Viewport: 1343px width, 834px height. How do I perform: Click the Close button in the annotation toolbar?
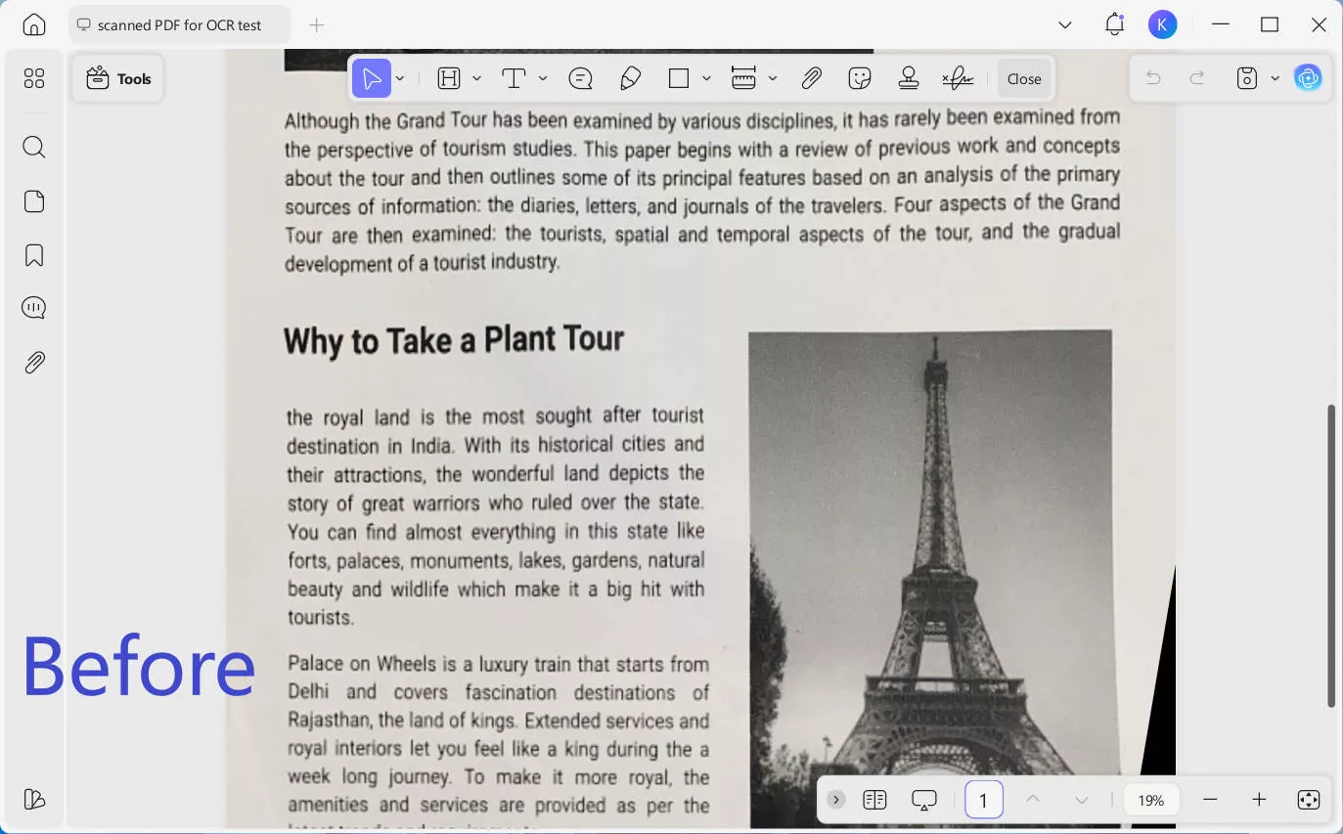point(1024,79)
